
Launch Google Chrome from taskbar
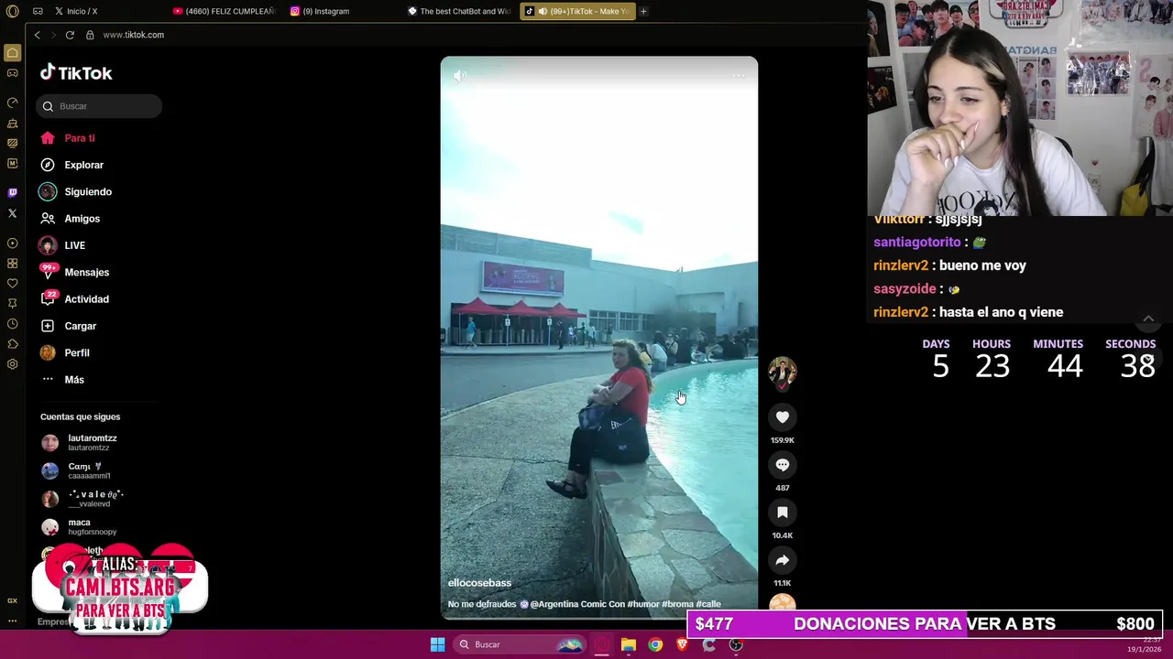[655, 644]
